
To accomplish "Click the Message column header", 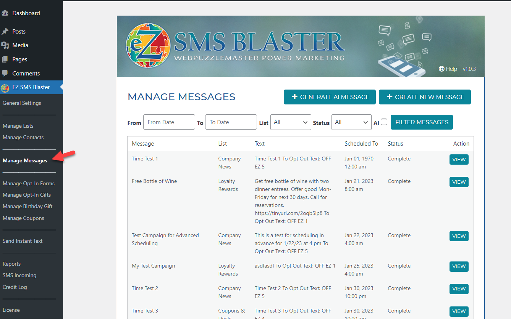I will 143,144.
